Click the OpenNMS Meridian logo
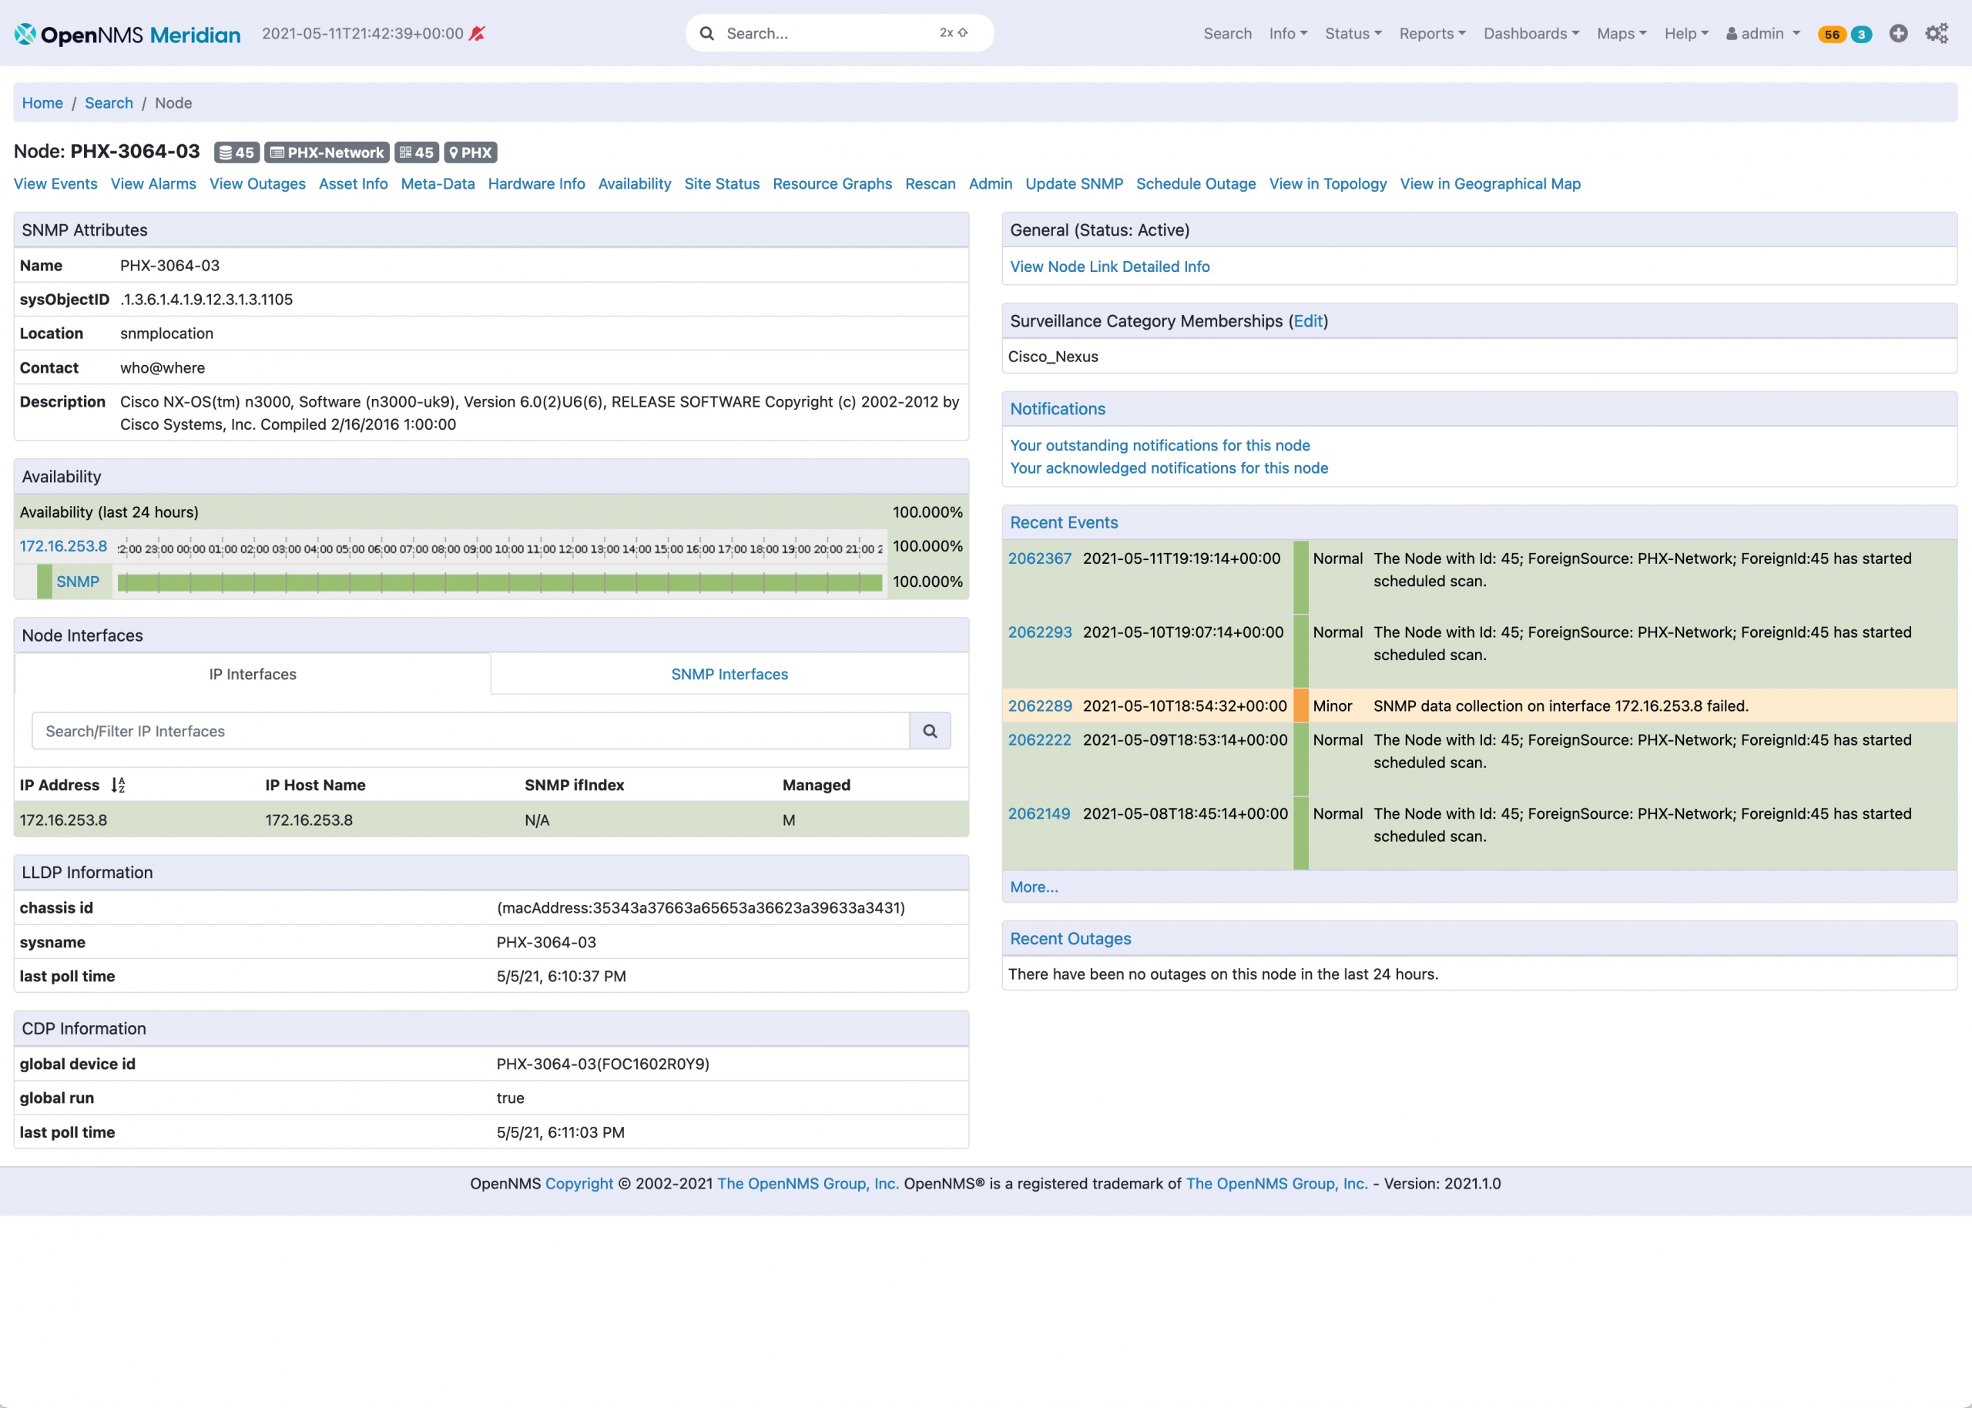 click(x=127, y=34)
